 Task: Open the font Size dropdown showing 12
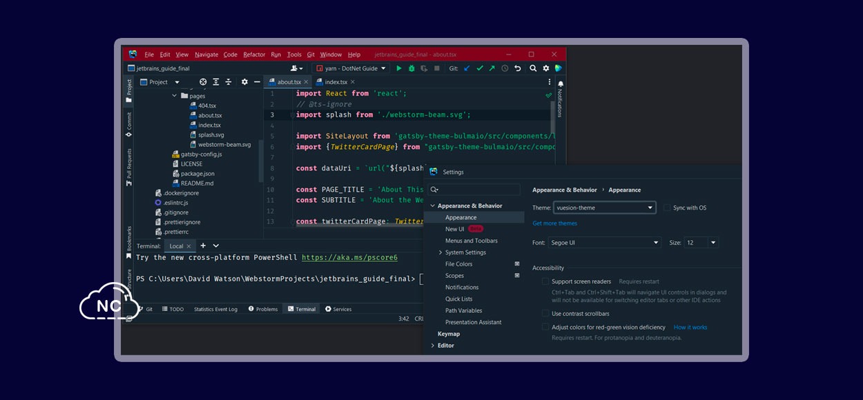[701, 243]
